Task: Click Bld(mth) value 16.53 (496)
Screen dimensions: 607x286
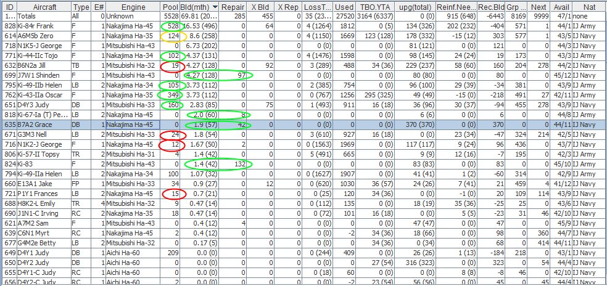Action: pyautogui.click(x=200, y=27)
